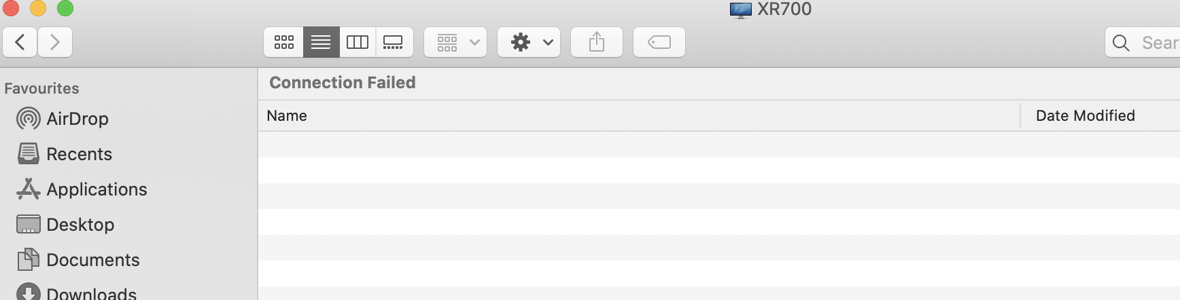Switch to column view

(x=358, y=43)
